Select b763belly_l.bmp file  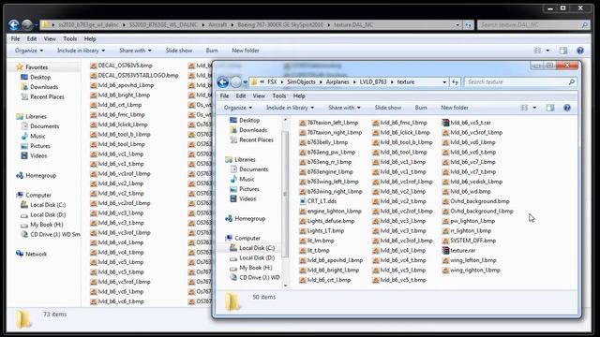(323, 142)
